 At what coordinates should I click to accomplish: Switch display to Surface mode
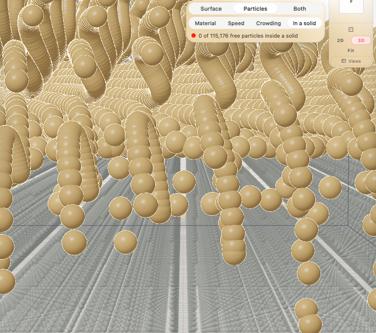coord(211,9)
